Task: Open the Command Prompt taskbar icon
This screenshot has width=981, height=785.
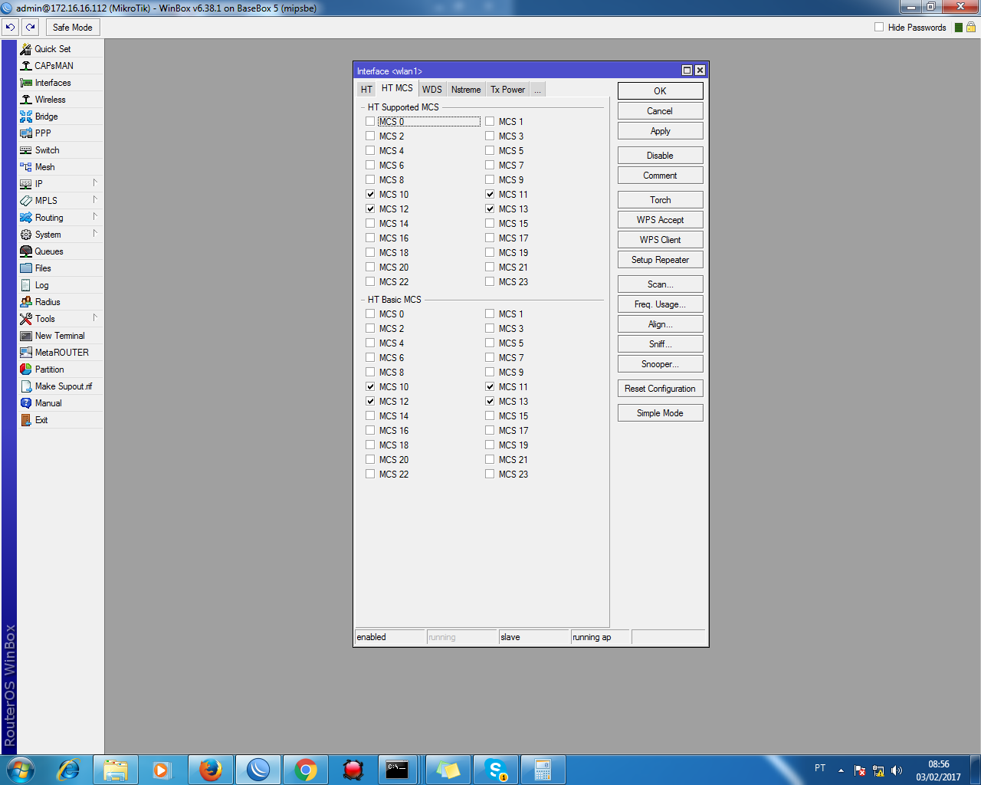Action: (x=397, y=770)
